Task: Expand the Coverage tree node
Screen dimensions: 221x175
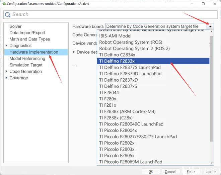Action: pos(6,78)
